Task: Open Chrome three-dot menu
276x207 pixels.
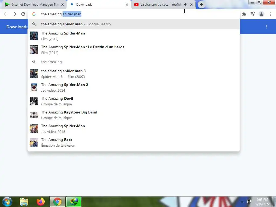Action: pos(270,14)
